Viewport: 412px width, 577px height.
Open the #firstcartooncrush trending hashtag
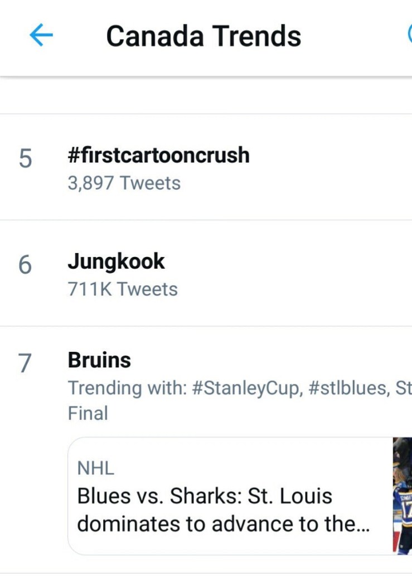(x=158, y=156)
